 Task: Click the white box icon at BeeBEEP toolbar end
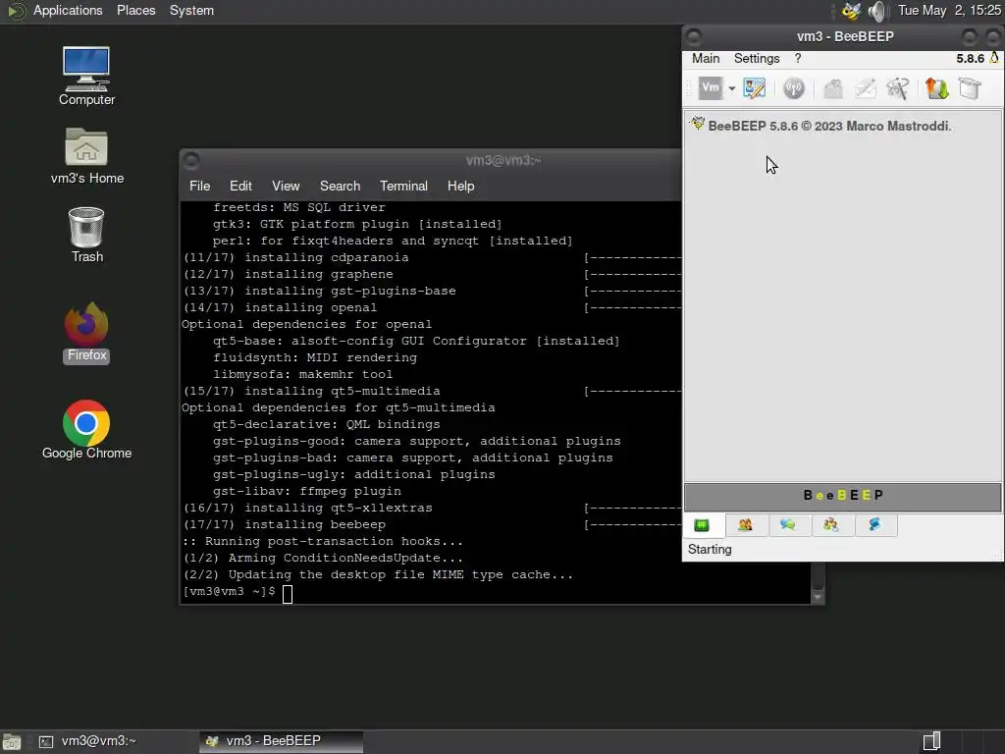(x=970, y=87)
